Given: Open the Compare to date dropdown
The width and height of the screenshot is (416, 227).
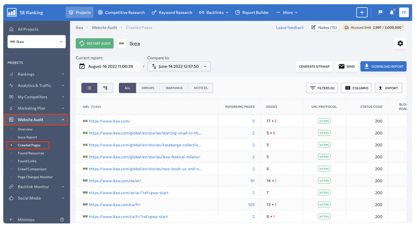Looking at the screenshot, I should [x=179, y=66].
